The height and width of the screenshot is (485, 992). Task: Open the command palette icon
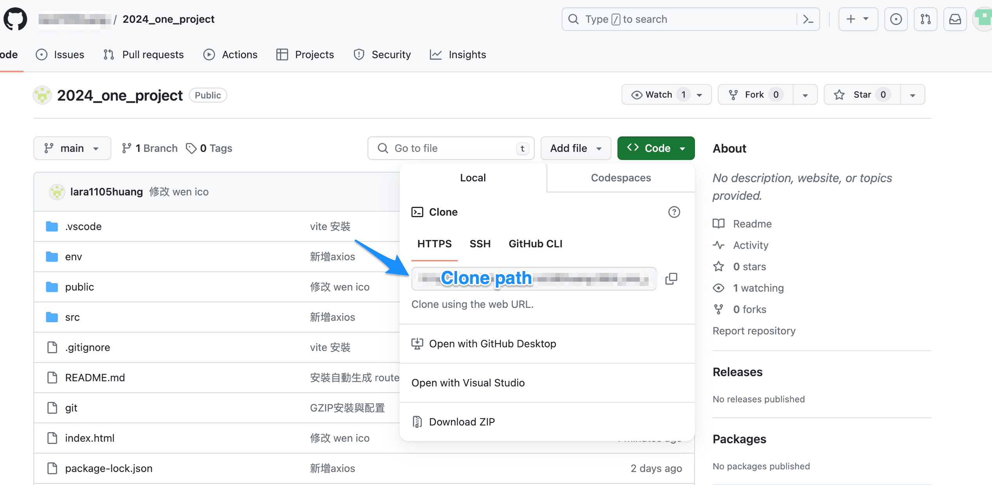(808, 19)
